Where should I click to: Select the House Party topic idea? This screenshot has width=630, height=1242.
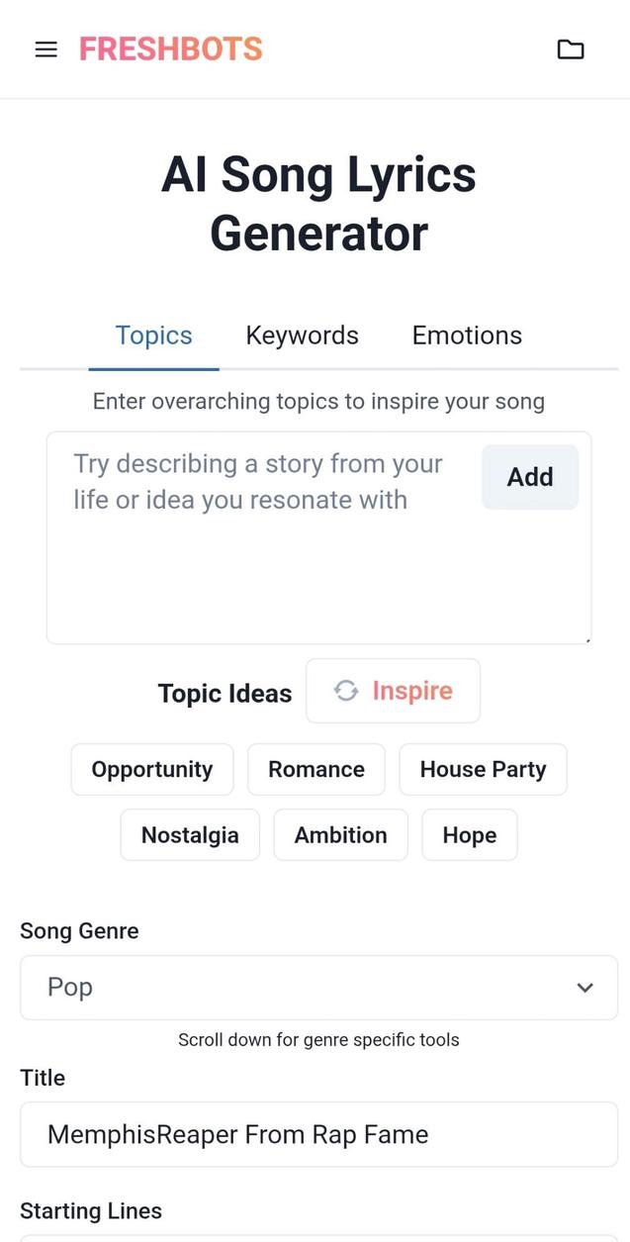click(483, 769)
